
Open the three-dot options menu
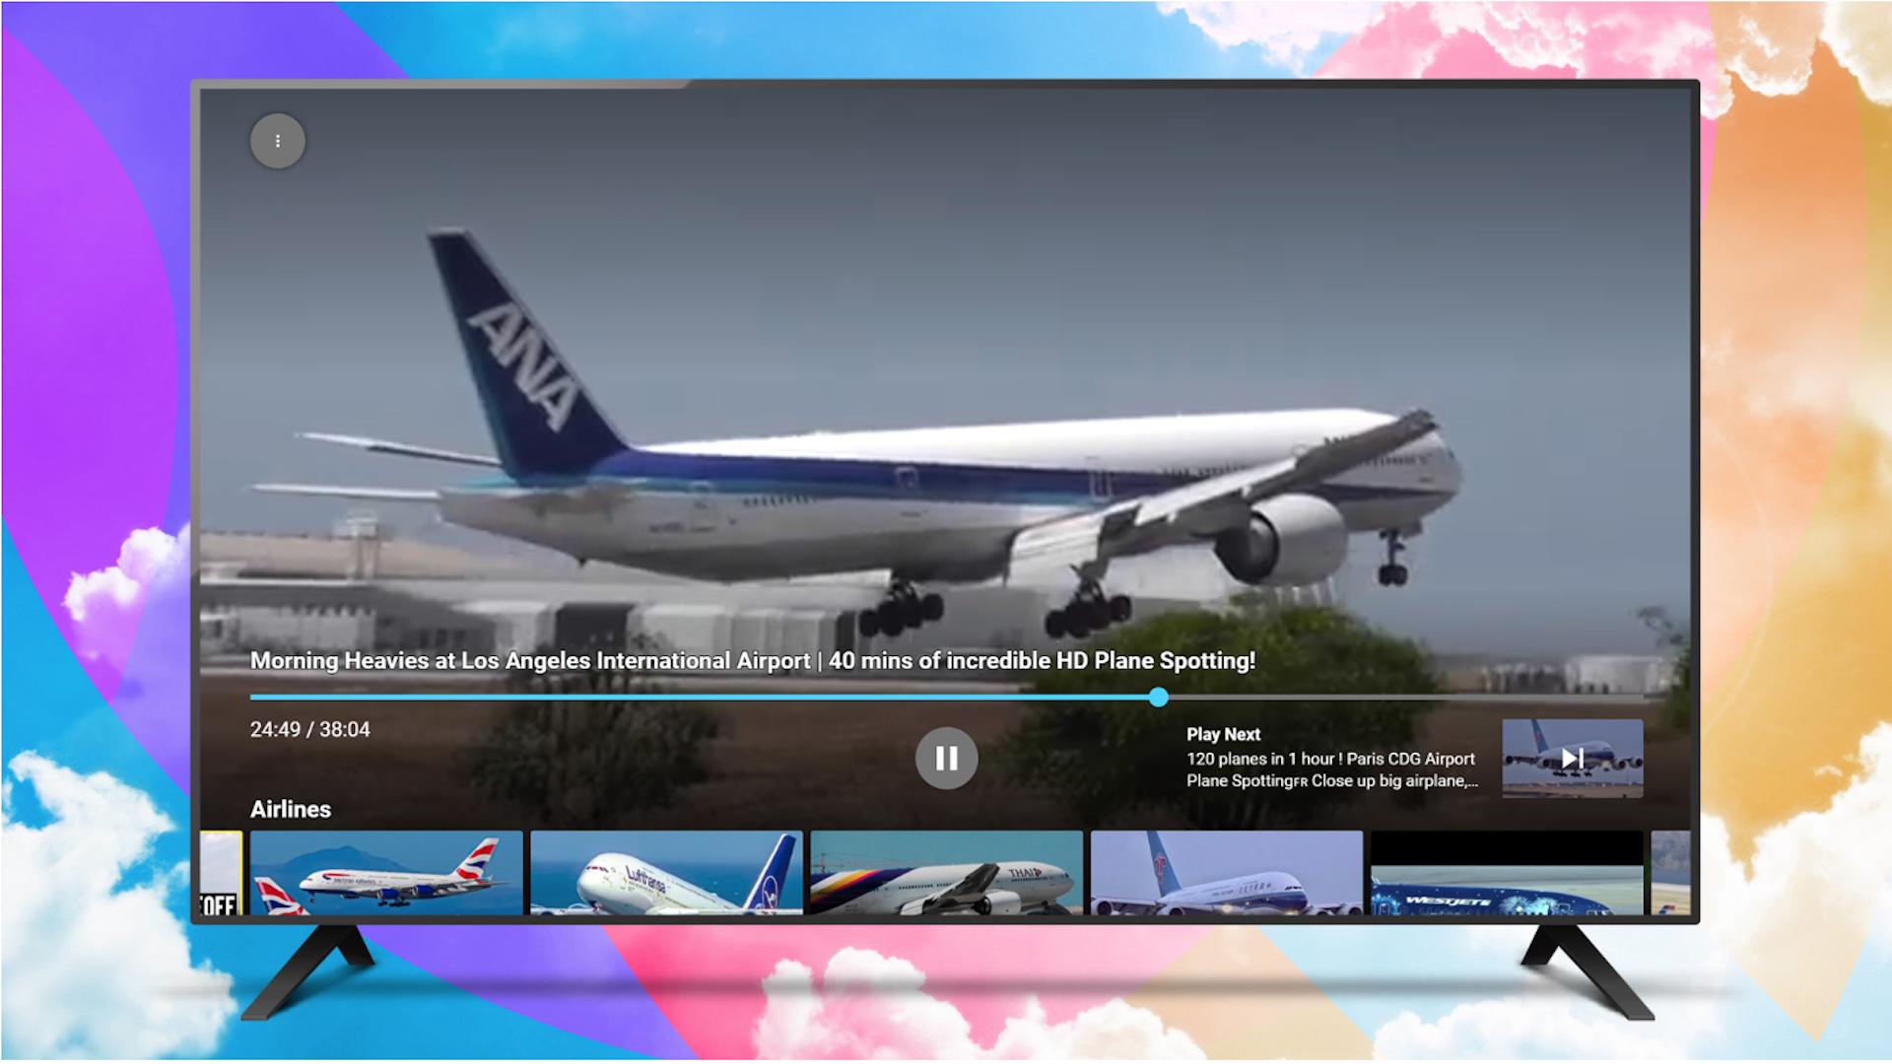[278, 141]
